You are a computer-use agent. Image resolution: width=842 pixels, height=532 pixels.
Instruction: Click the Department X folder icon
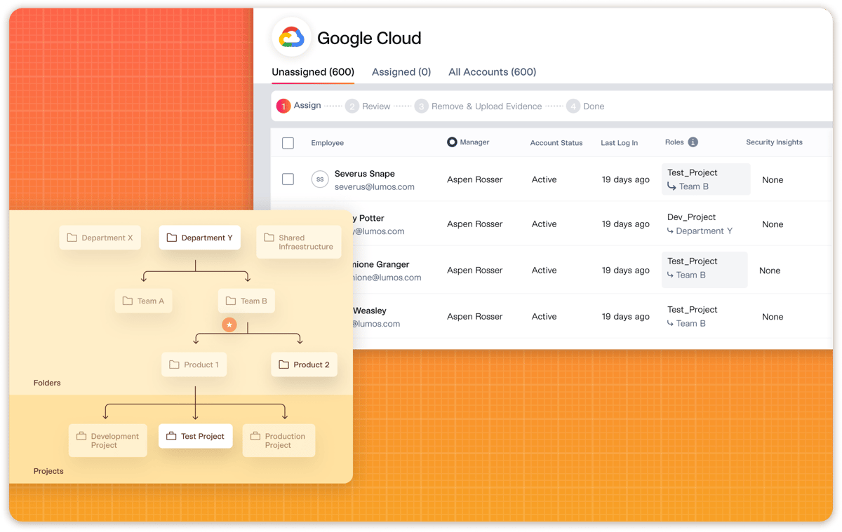coord(72,238)
